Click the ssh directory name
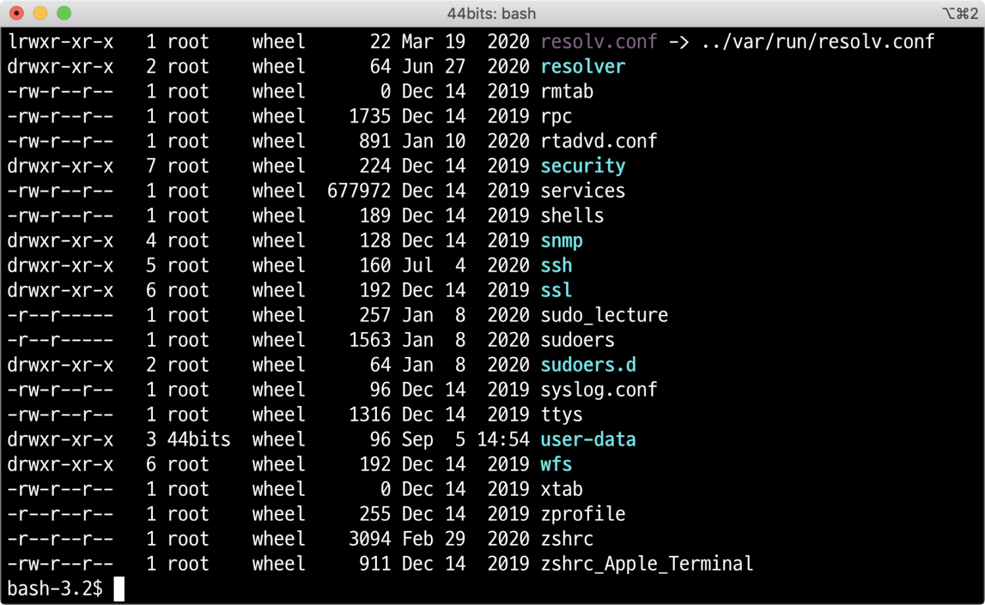Viewport: 985px width, 605px height. tap(556, 266)
